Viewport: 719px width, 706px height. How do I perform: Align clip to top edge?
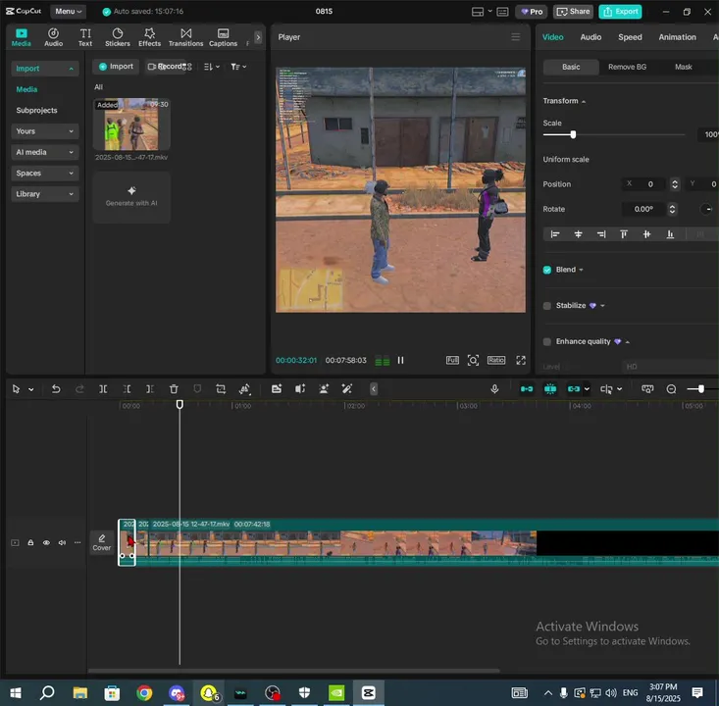tap(624, 234)
